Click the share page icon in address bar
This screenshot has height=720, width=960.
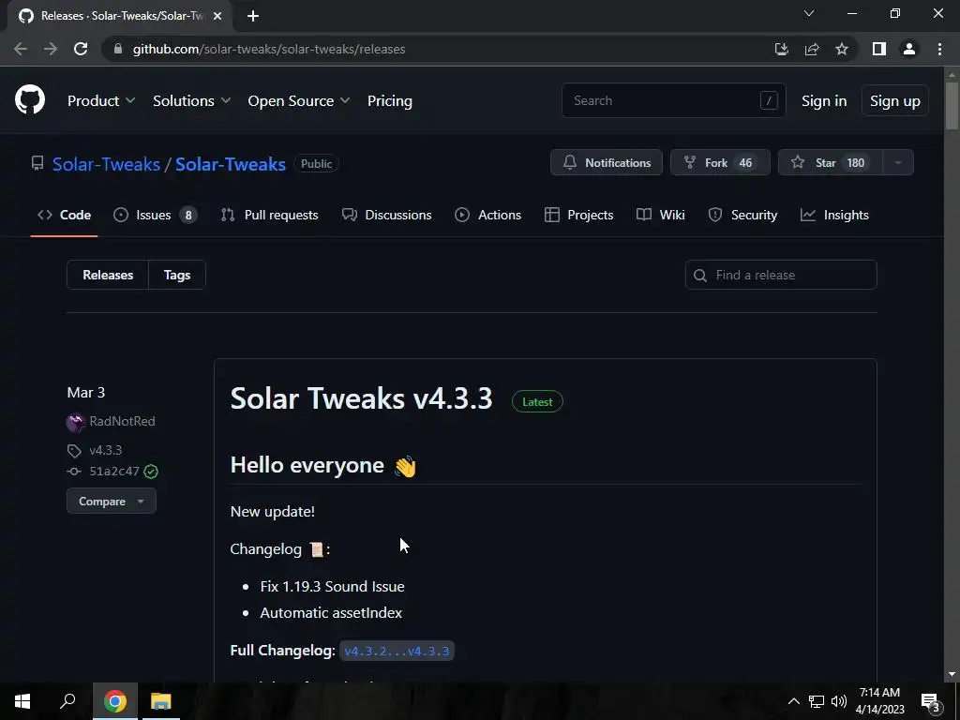pos(812,49)
